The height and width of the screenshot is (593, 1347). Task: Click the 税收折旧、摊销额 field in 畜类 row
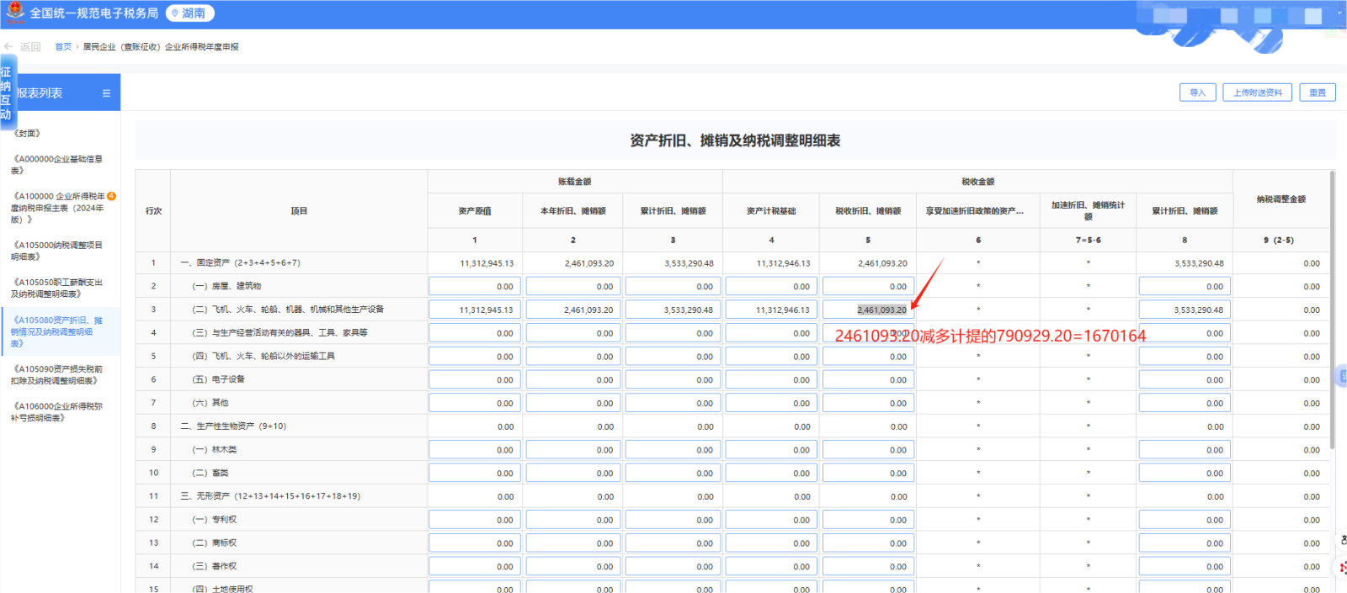pyautogui.click(x=868, y=473)
